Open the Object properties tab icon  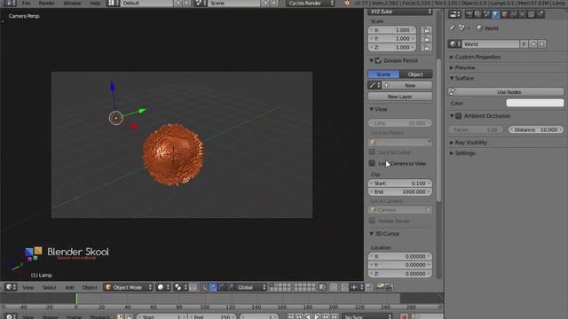pos(504,14)
